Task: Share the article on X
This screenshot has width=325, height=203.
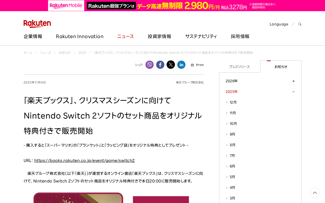Action: pos(171,65)
